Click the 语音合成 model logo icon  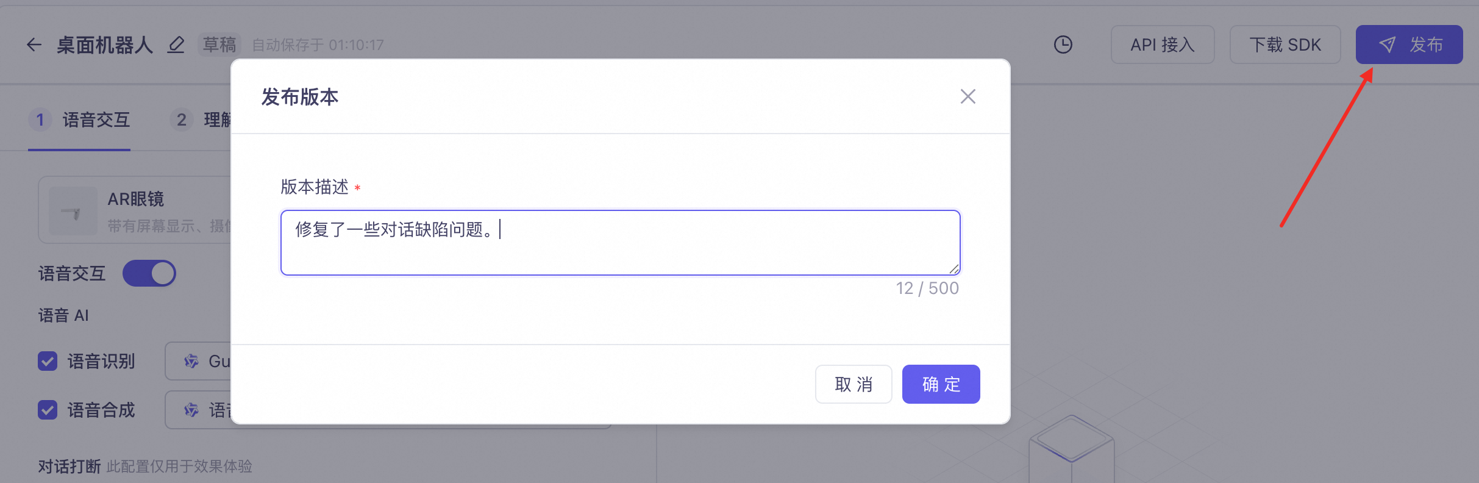tap(191, 410)
